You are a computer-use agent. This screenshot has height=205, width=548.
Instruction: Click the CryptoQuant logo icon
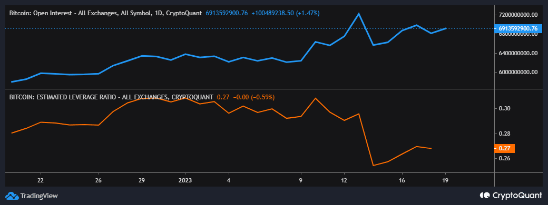(x=485, y=195)
